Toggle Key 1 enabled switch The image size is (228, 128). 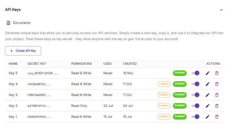pos(195,116)
